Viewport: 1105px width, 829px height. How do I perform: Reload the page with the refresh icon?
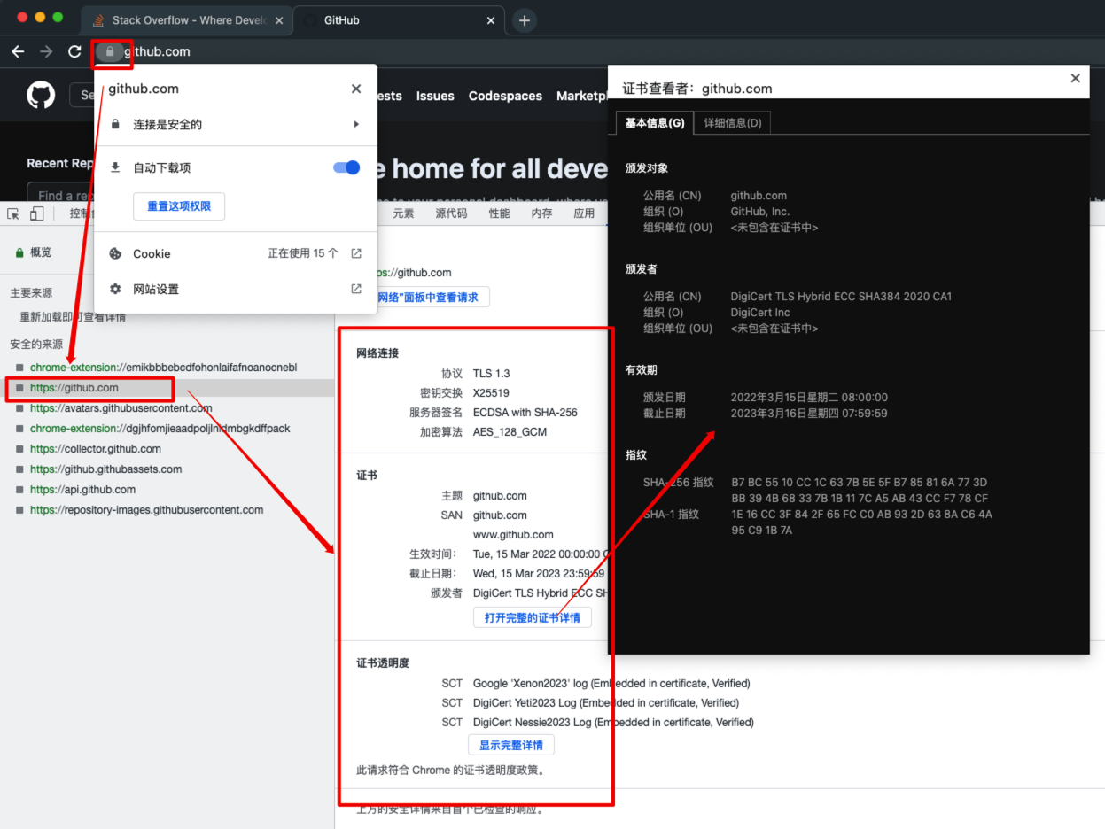click(74, 51)
